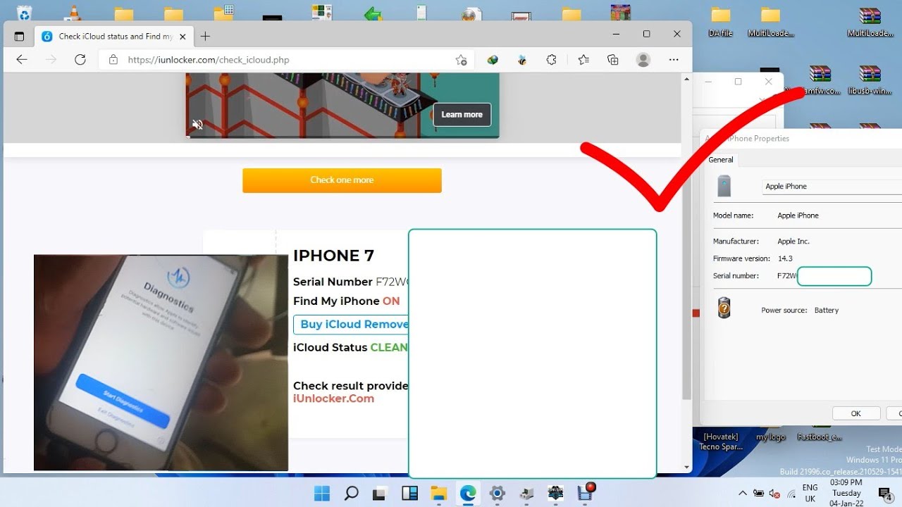Open the Edge tab actions menu icon
Screen dimensions: 902x507
(19, 36)
